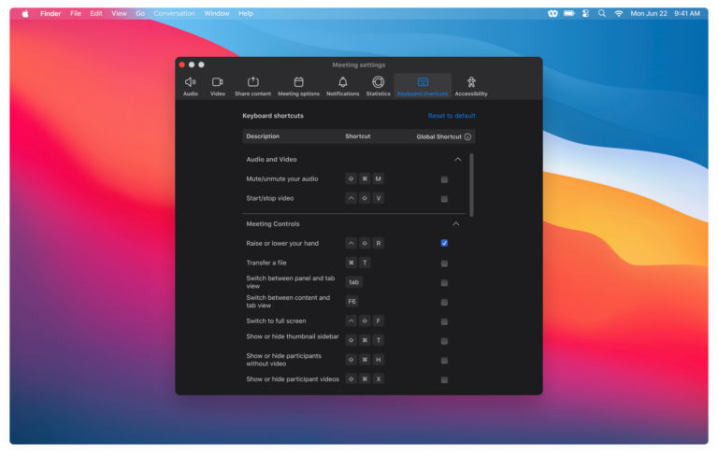Enable global shortcut for Start/stop video
Viewport: 718px width, 456px height.
tap(444, 199)
